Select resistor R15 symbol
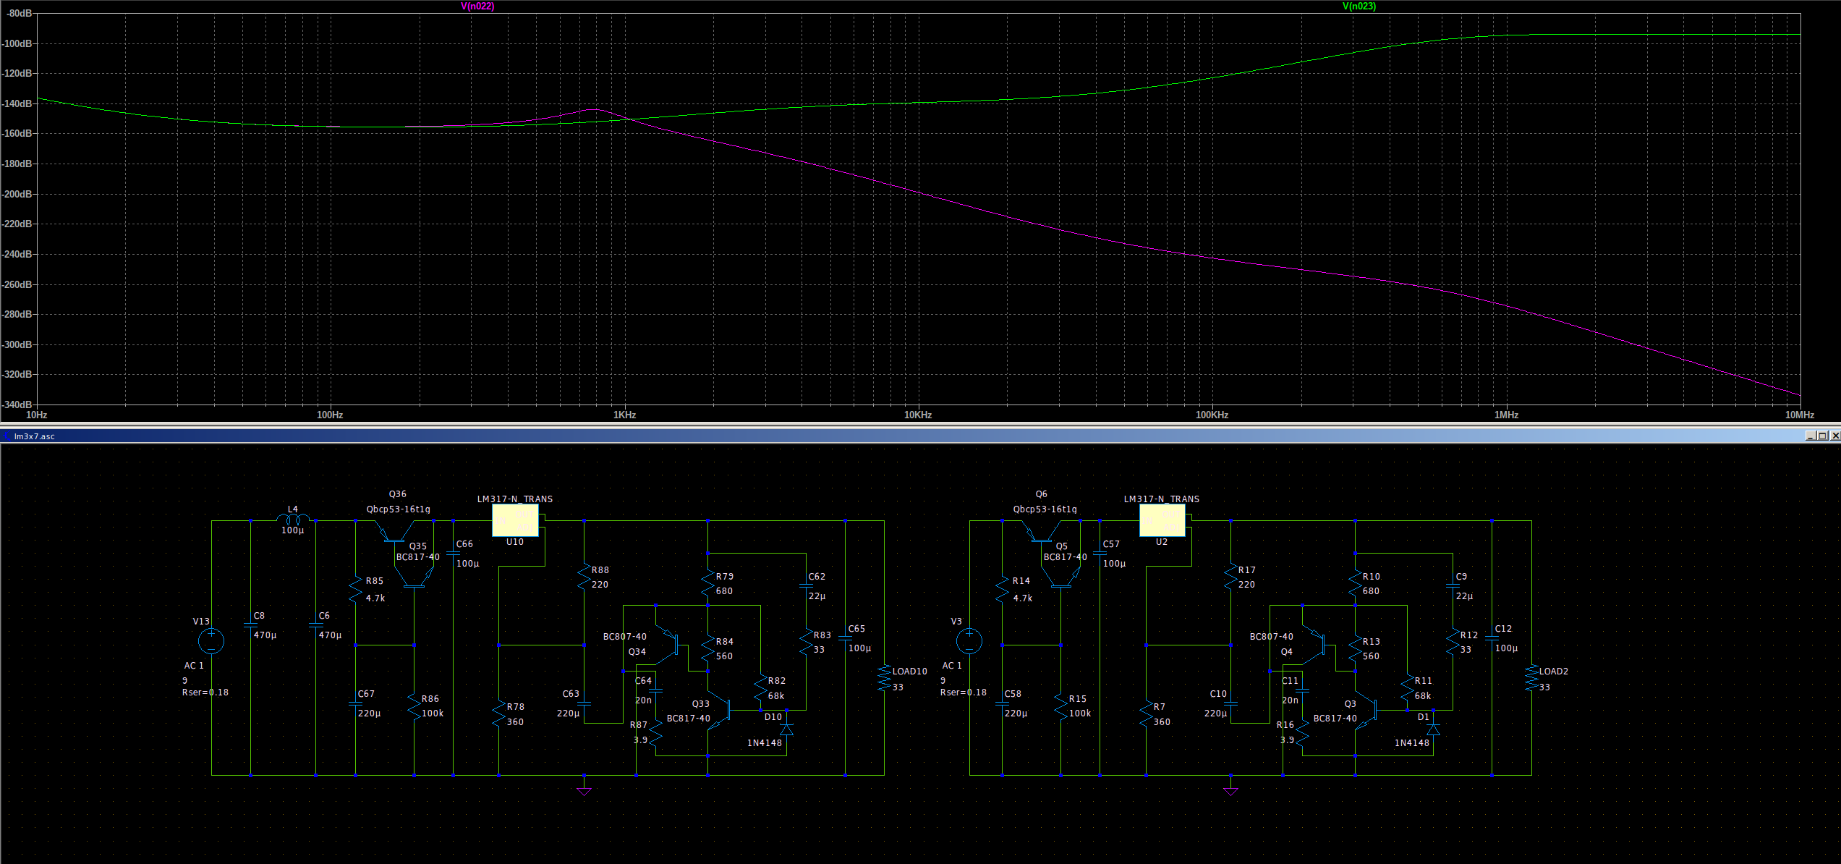The width and height of the screenshot is (1841, 864). 1060,706
